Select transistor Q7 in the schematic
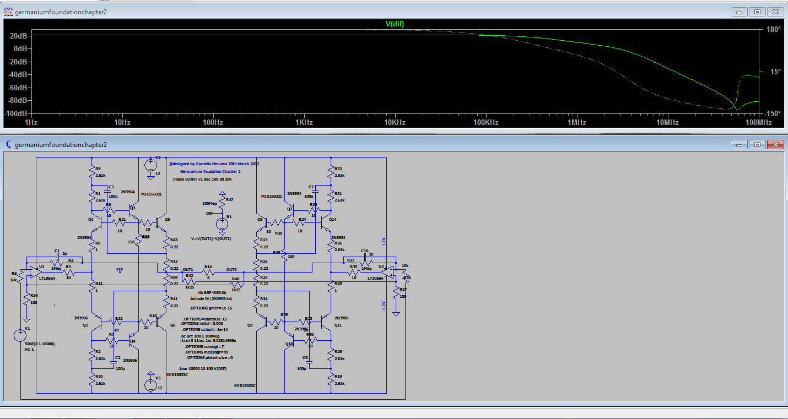The height and width of the screenshot is (419, 788). point(289,211)
